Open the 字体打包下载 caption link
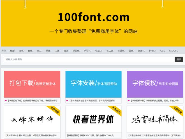Screen dimensions: 185x139 (33, 100)
